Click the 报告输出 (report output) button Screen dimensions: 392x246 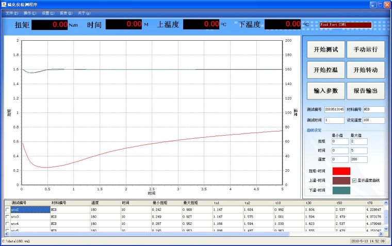click(x=366, y=90)
